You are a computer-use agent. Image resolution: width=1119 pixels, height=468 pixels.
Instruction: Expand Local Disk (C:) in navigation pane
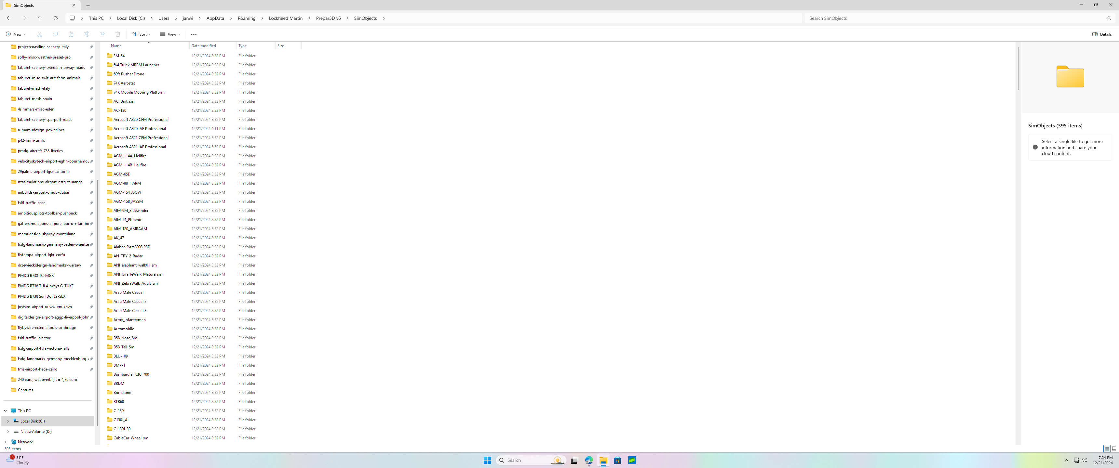coord(8,421)
